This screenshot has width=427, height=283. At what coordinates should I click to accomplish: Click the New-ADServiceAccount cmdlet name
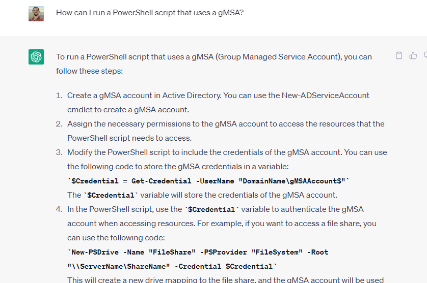(326, 95)
